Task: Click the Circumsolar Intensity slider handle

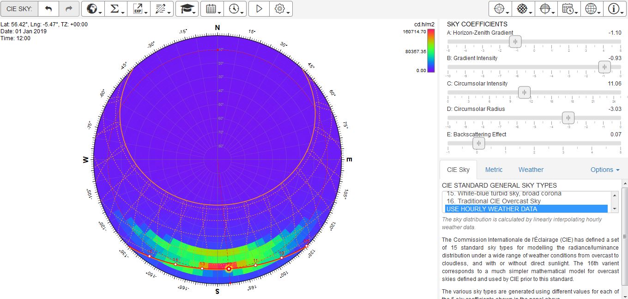Action: tap(524, 92)
